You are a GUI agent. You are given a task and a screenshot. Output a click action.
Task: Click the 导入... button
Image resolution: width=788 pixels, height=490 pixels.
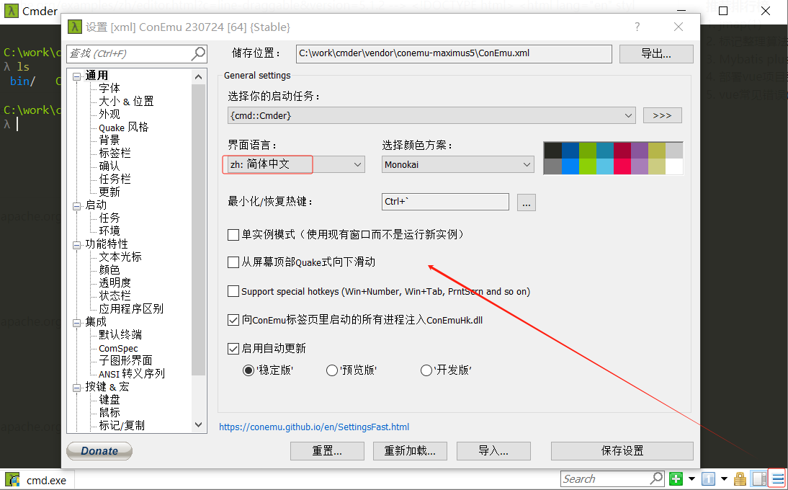click(x=493, y=451)
